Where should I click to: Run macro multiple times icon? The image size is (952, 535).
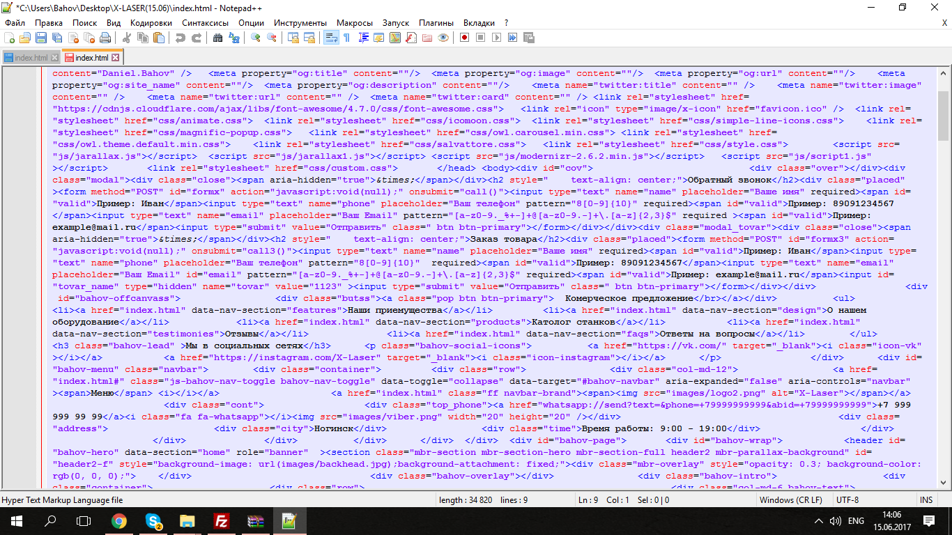[x=513, y=38]
